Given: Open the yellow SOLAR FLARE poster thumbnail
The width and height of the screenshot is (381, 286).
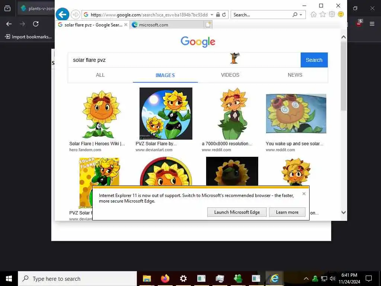Looking at the screenshot, I should click(x=99, y=183).
